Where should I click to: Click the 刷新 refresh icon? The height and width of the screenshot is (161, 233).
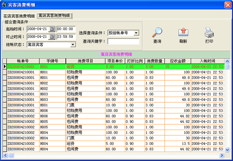coord(183,32)
